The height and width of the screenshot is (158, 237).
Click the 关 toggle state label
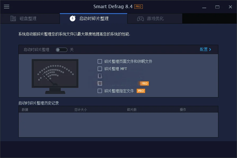click(71, 50)
